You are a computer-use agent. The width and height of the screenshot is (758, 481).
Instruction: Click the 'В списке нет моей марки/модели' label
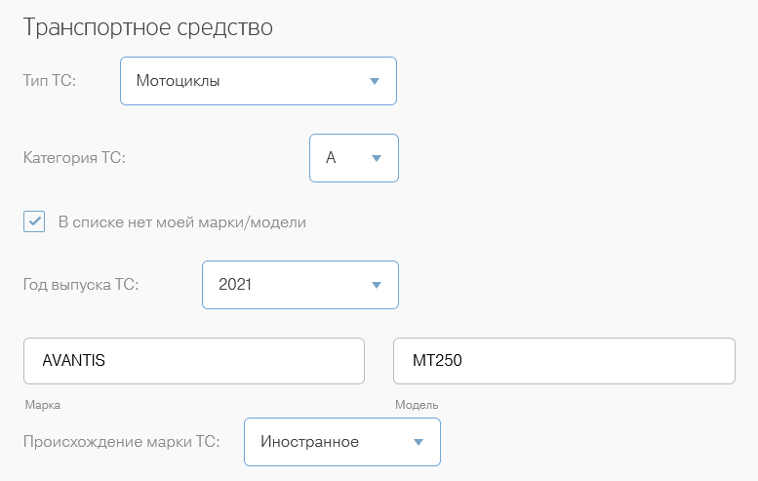182,222
